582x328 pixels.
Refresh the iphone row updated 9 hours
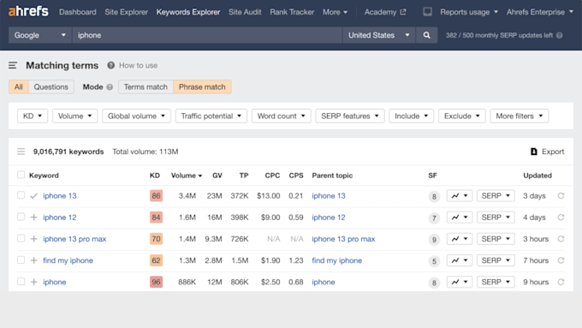561,282
